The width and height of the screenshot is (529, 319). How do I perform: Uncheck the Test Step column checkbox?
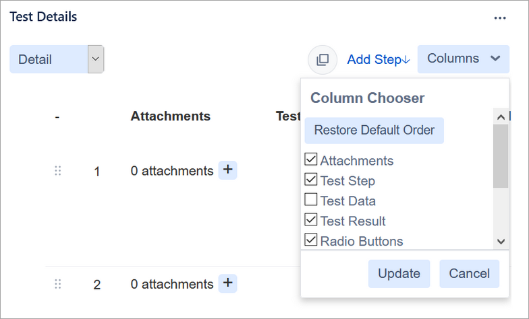tap(311, 180)
